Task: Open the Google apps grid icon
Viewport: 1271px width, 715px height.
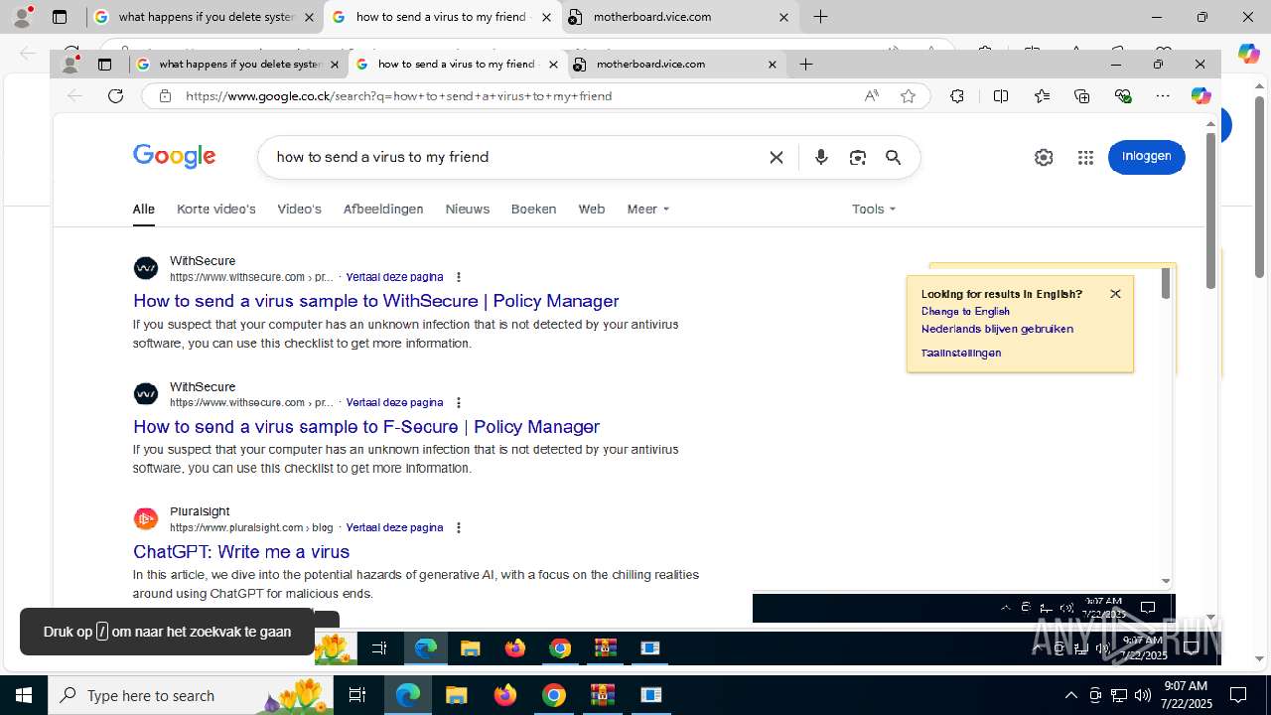Action: (x=1085, y=157)
